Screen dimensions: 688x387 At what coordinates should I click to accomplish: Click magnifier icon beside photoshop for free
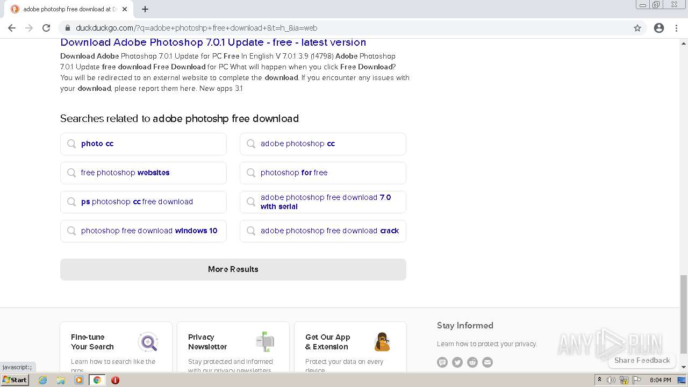(251, 173)
